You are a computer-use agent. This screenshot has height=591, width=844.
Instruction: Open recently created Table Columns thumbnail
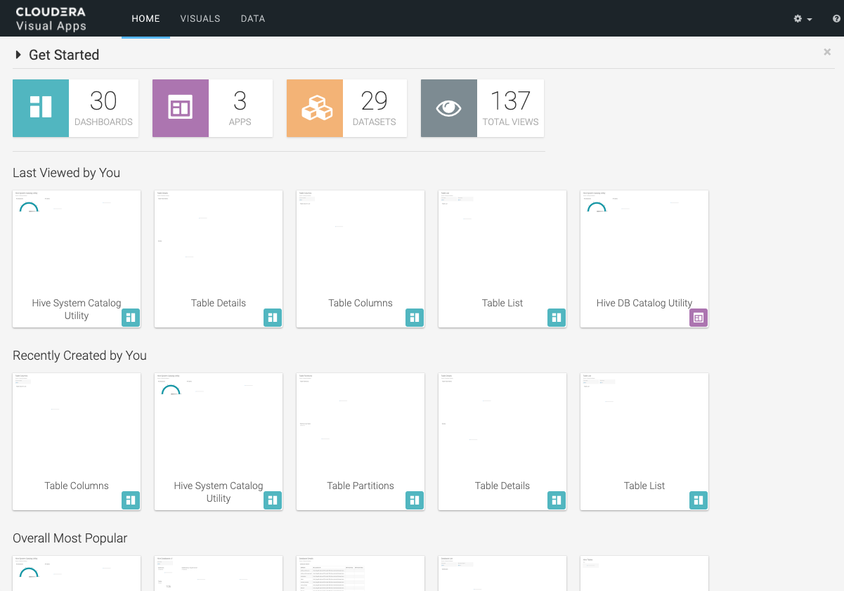point(77,425)
